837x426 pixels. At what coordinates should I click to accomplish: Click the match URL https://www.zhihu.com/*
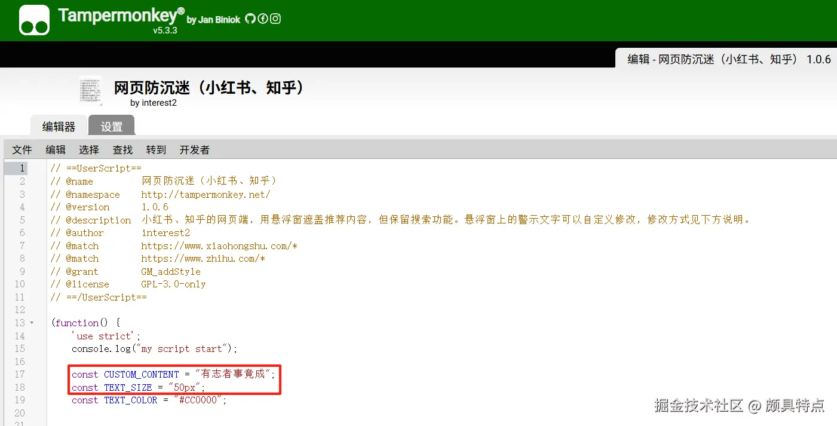point(203,259)
